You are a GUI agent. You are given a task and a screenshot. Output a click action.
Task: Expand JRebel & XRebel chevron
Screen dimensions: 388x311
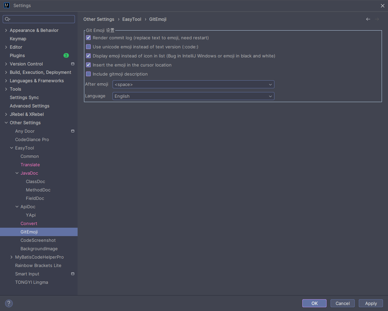tap(6, 114)
